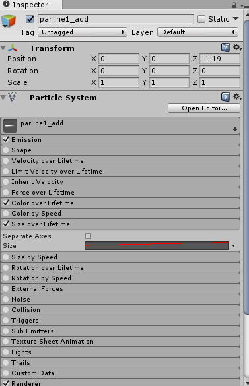Click scrollbar down arrow
Image resolution: width=249 pixels, height=386 pixels.
tap(246, 383)
